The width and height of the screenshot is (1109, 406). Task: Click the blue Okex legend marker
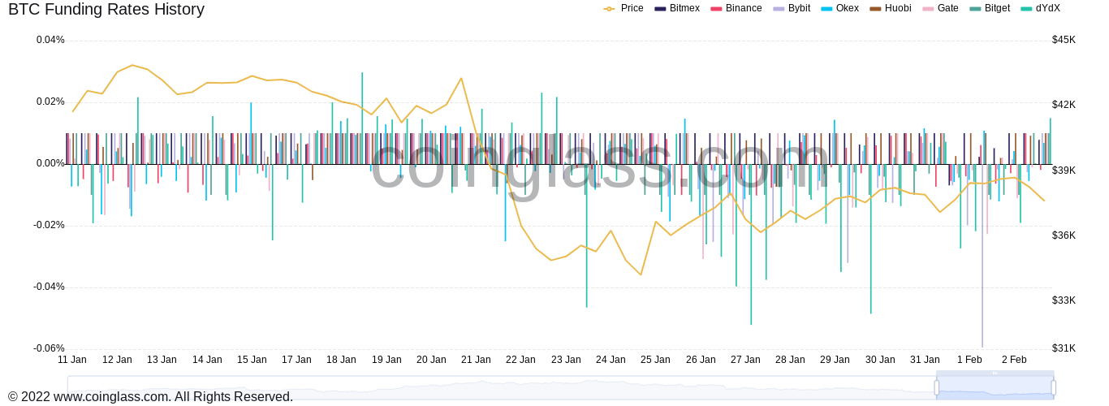826,8
